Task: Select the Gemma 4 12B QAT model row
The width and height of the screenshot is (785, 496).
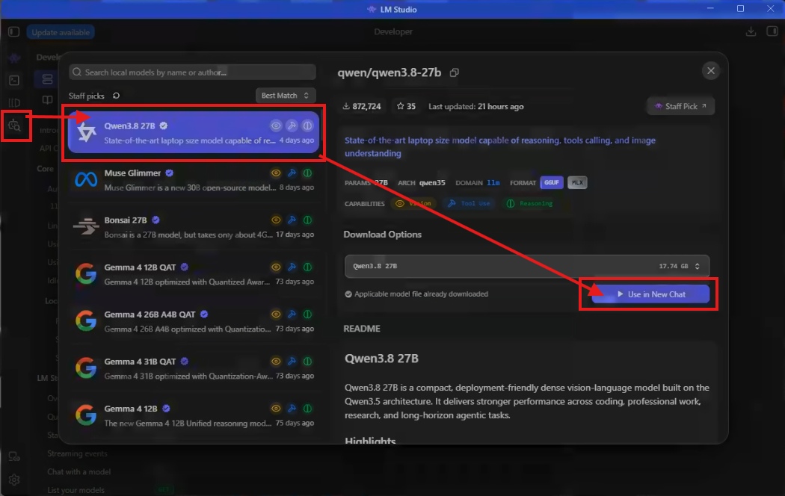Action: point(193,273)
